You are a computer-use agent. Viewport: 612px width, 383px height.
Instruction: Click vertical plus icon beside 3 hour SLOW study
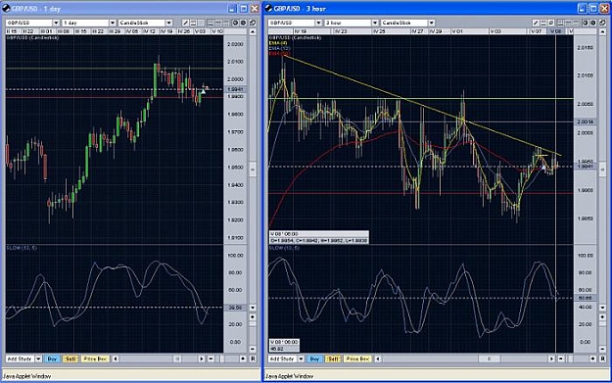602,316
